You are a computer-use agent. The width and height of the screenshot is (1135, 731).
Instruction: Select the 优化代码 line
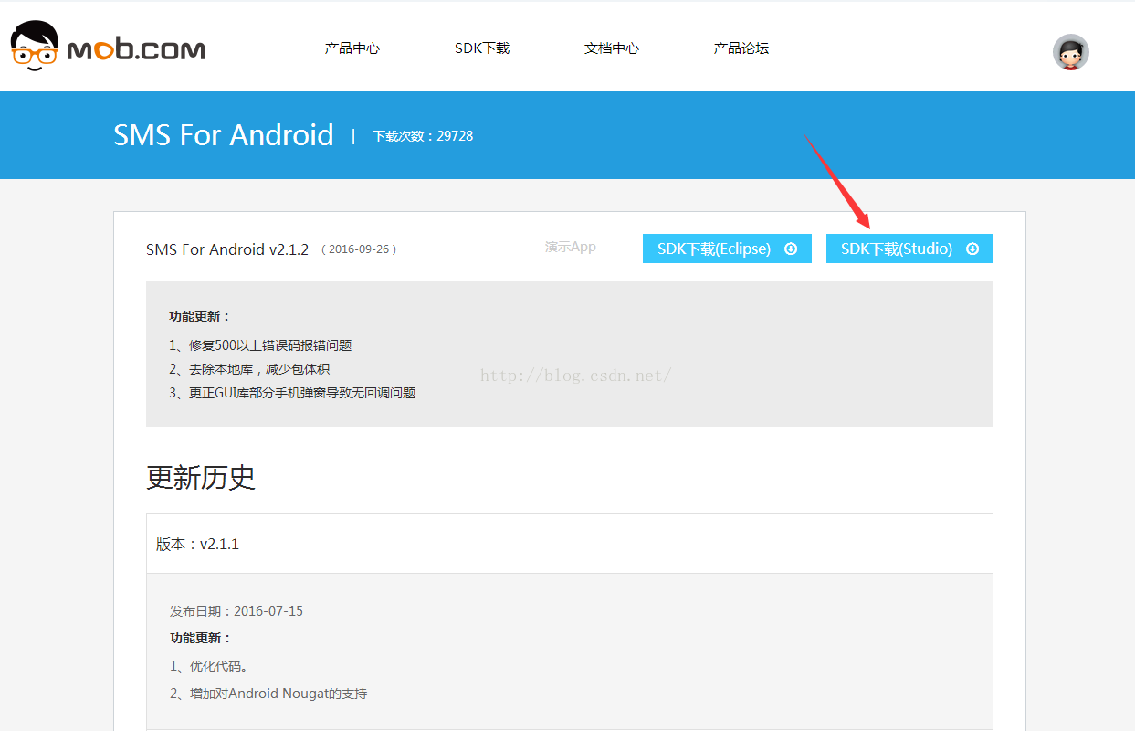(209, 666)
